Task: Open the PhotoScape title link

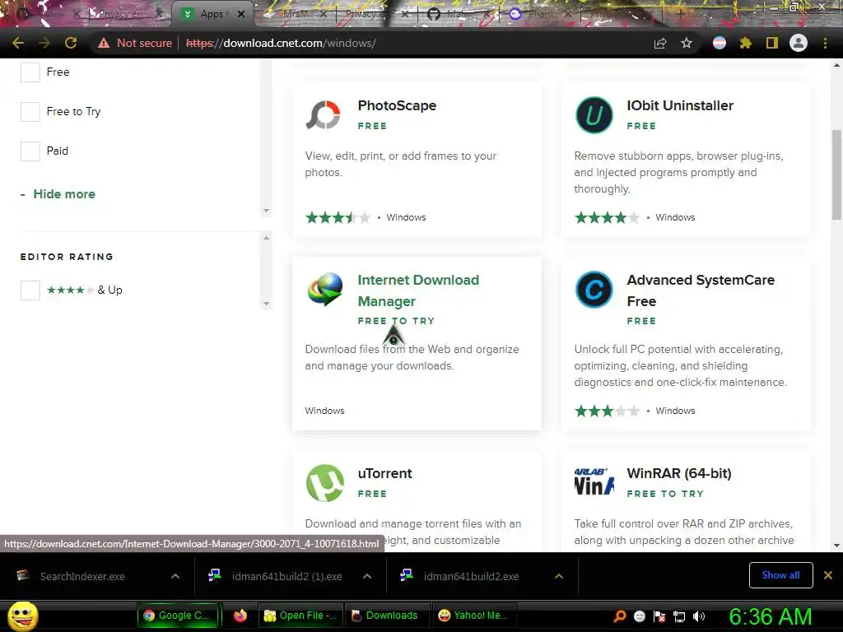Action: [x=397, y=105]
